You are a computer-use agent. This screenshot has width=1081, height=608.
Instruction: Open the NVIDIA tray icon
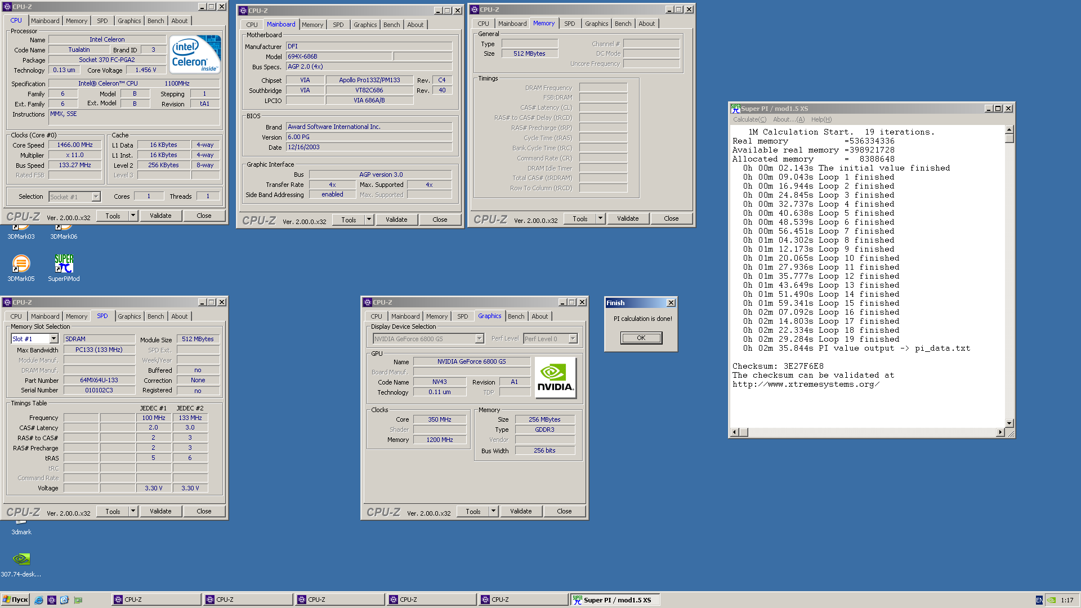point(1051,600)
